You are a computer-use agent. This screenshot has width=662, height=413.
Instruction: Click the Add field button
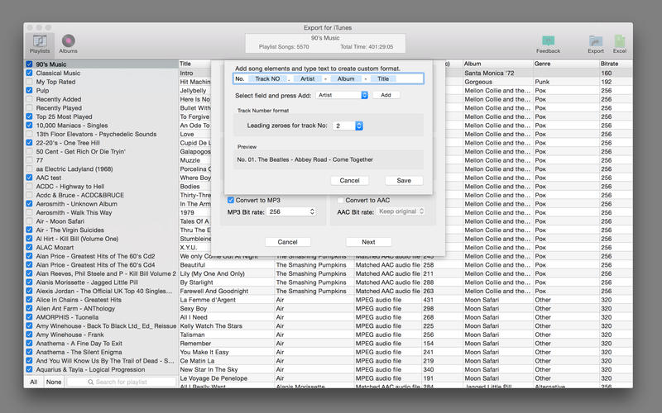coord(386,95)
